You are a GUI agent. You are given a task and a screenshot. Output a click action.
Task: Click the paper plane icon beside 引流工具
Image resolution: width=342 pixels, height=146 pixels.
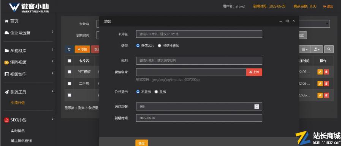click(x=7, y=92)
